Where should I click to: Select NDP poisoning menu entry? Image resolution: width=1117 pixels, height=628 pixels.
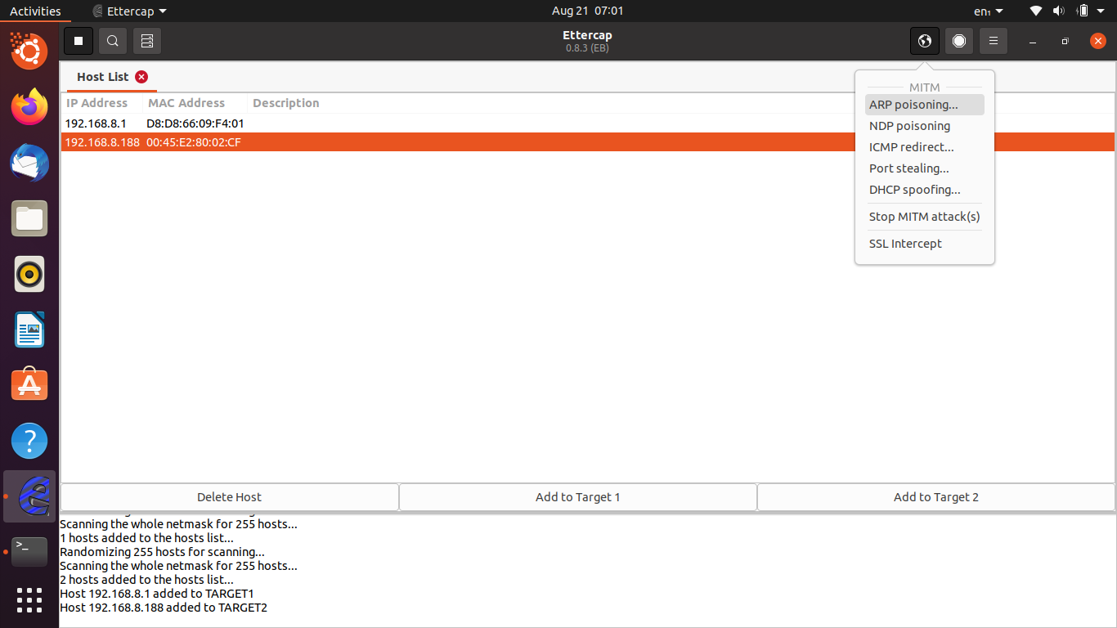(924, 126)
